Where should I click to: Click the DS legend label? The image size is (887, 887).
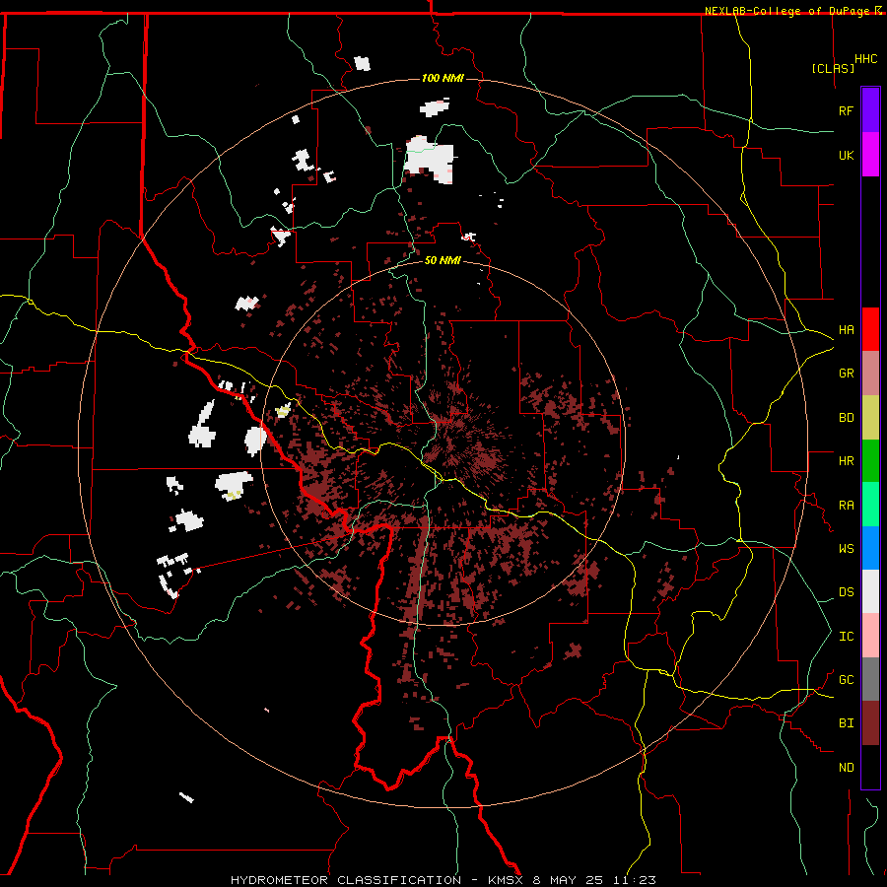(x=846, y=592)
